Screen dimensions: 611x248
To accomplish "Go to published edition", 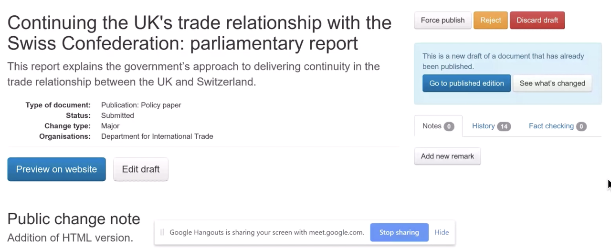I will (x=466, y=83).
